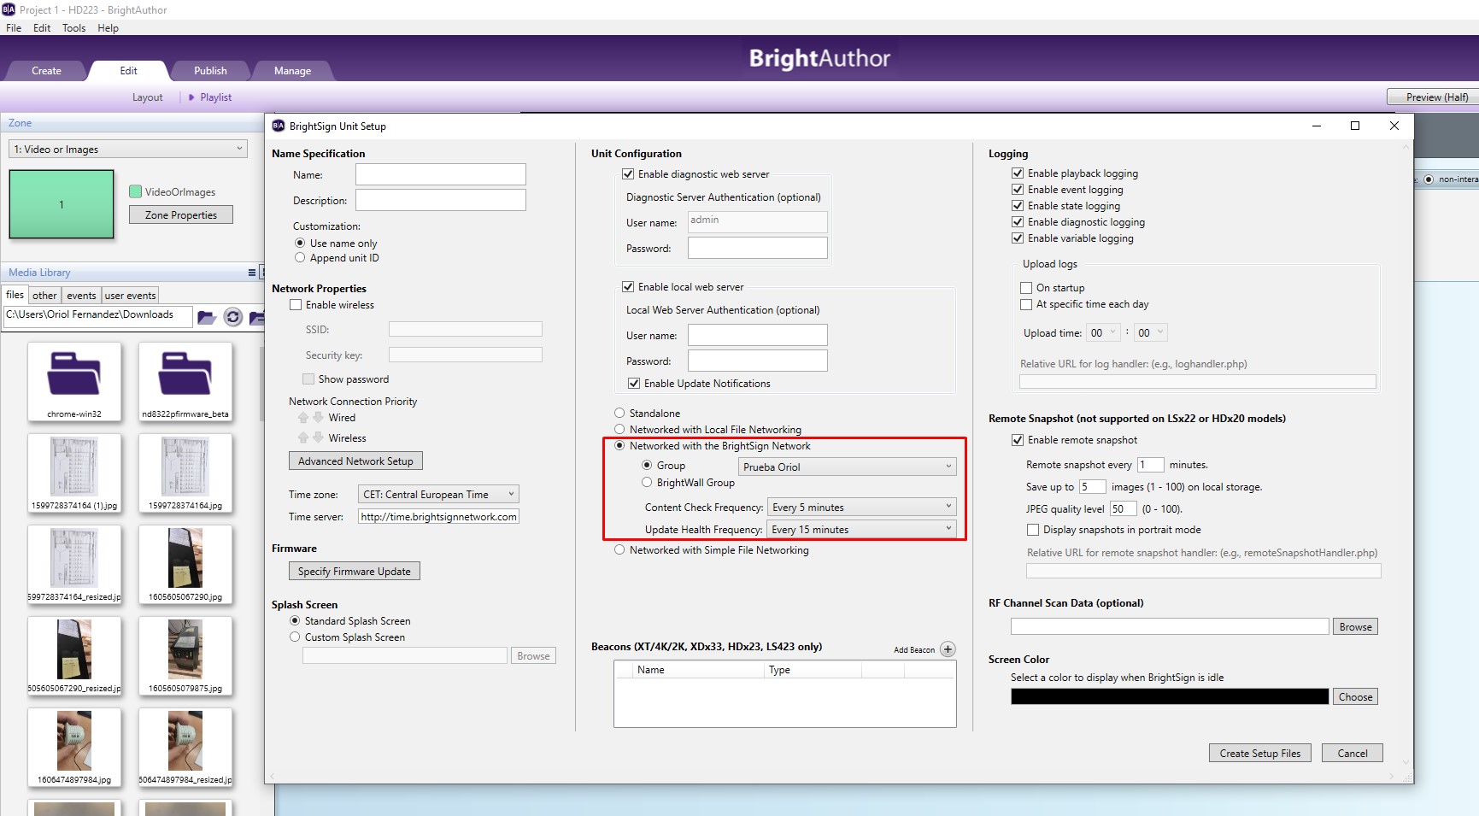Switch to the Manage tab

click(292, 71)
